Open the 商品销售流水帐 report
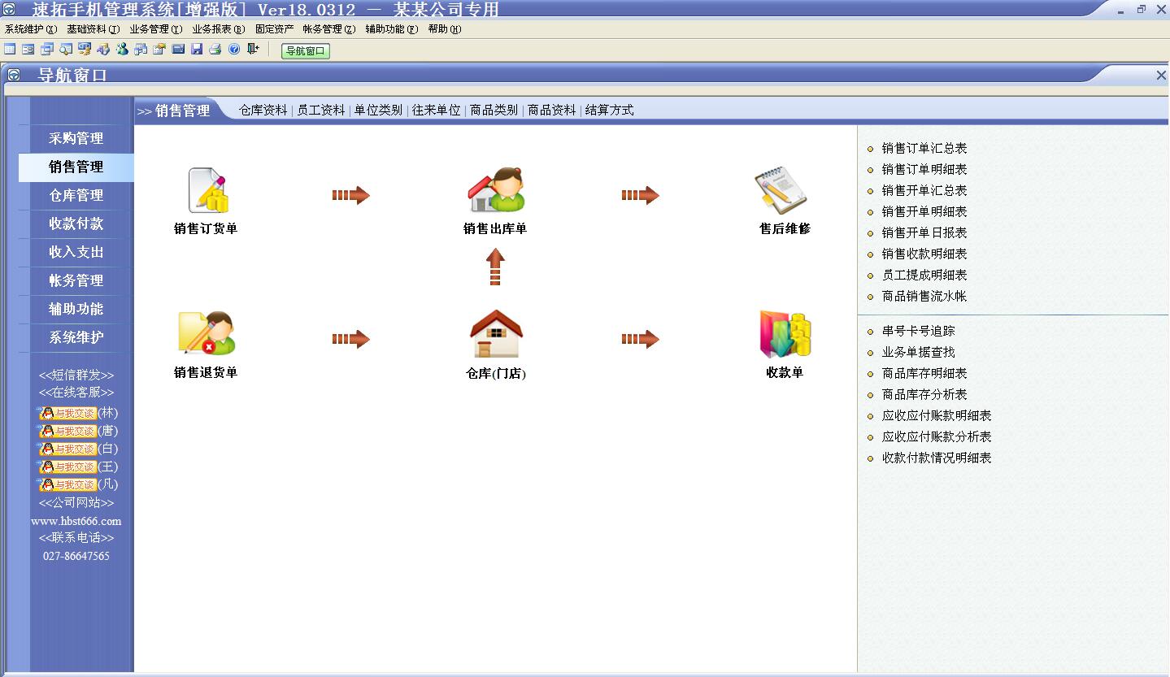1170x677 pixels. click(x=924, y=296)
